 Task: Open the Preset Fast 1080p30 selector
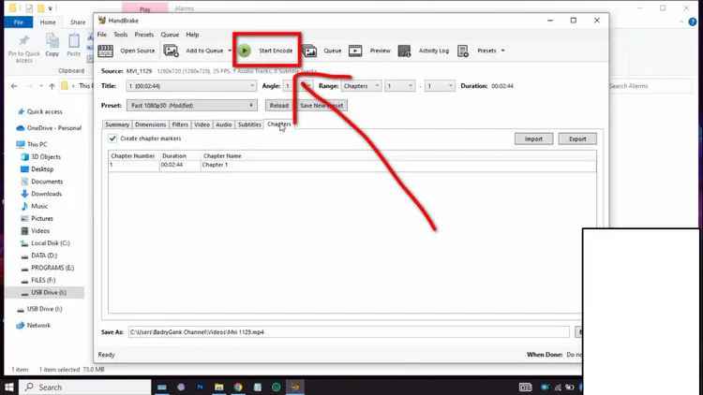192,105
